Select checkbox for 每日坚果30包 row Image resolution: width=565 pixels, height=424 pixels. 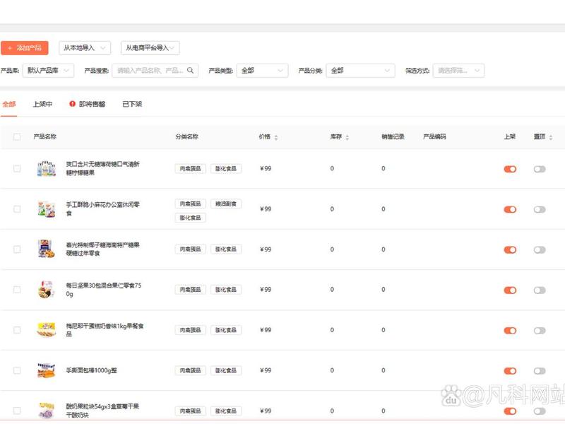tap(17, 290)
